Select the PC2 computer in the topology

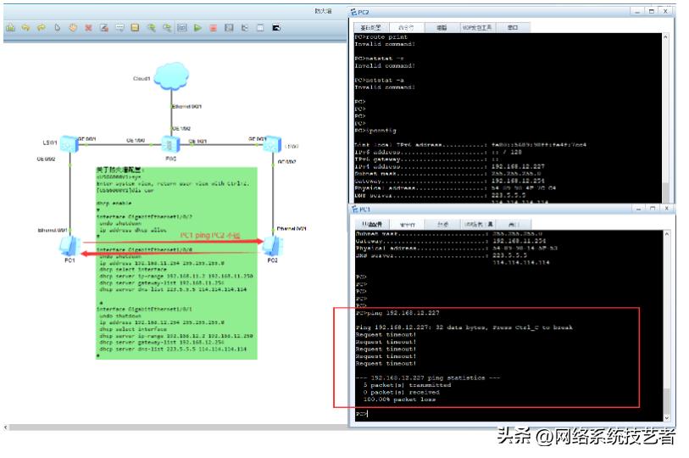coord(273,246)
